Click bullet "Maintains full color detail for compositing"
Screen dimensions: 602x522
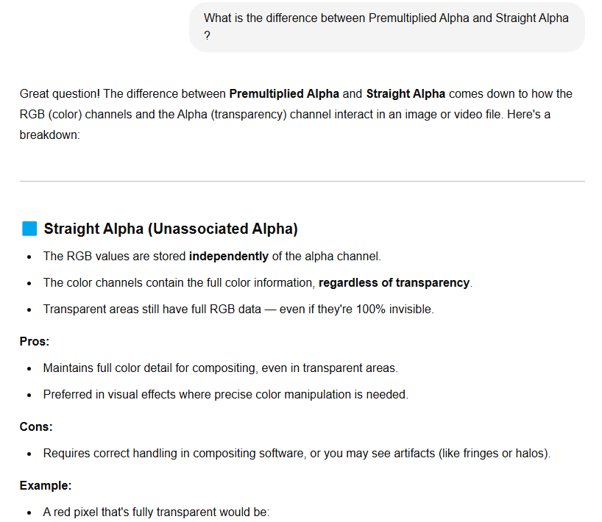tap(220, 368)
